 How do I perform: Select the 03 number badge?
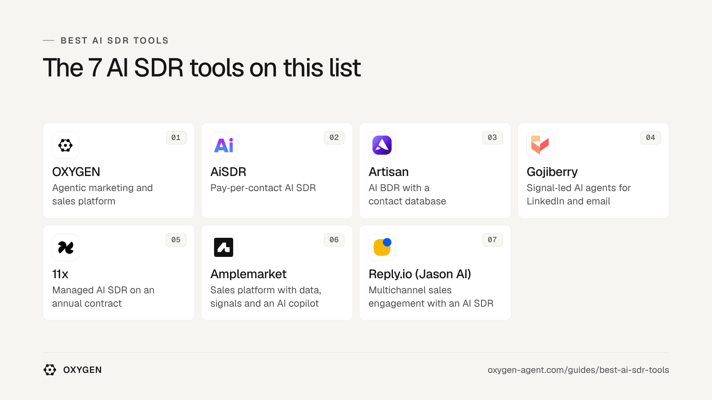492,138
